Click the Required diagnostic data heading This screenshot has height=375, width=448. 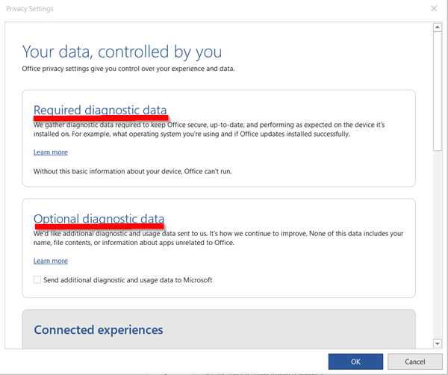100,110
